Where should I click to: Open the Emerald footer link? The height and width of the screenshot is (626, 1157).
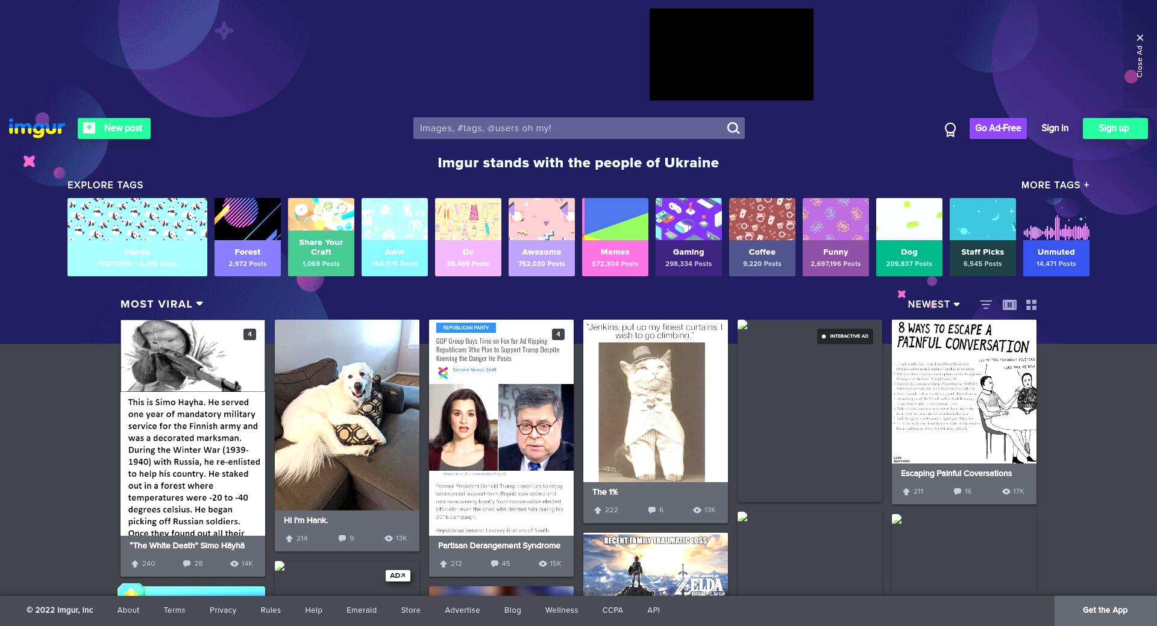point(362,610)
